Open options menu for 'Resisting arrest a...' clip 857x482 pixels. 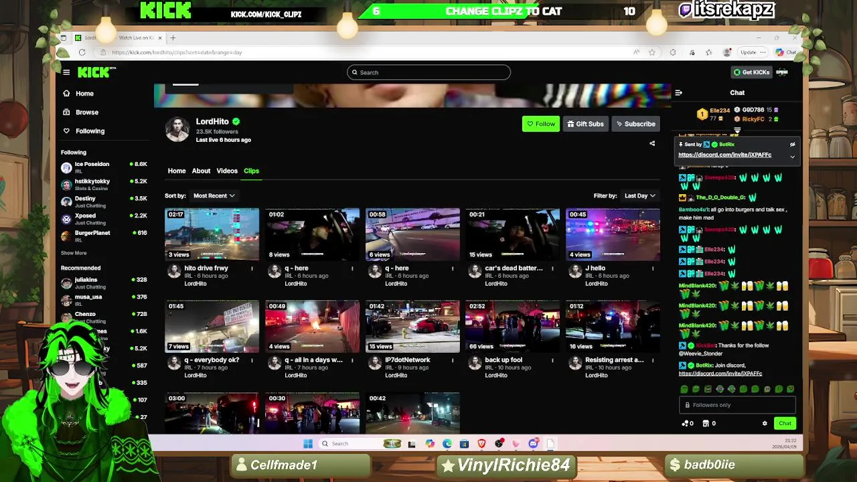click(x=653, y=360)
